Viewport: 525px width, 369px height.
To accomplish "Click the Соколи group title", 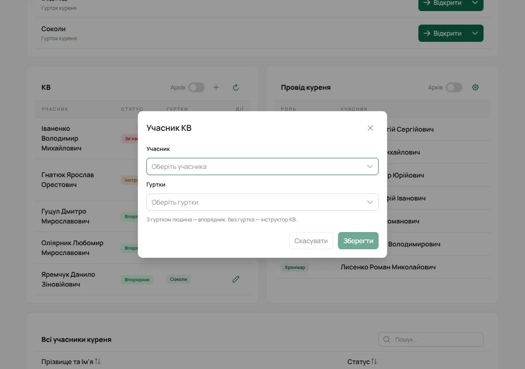I will [x=53, y=29].
